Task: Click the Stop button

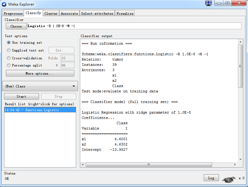Action: click(x=59, y=96)
